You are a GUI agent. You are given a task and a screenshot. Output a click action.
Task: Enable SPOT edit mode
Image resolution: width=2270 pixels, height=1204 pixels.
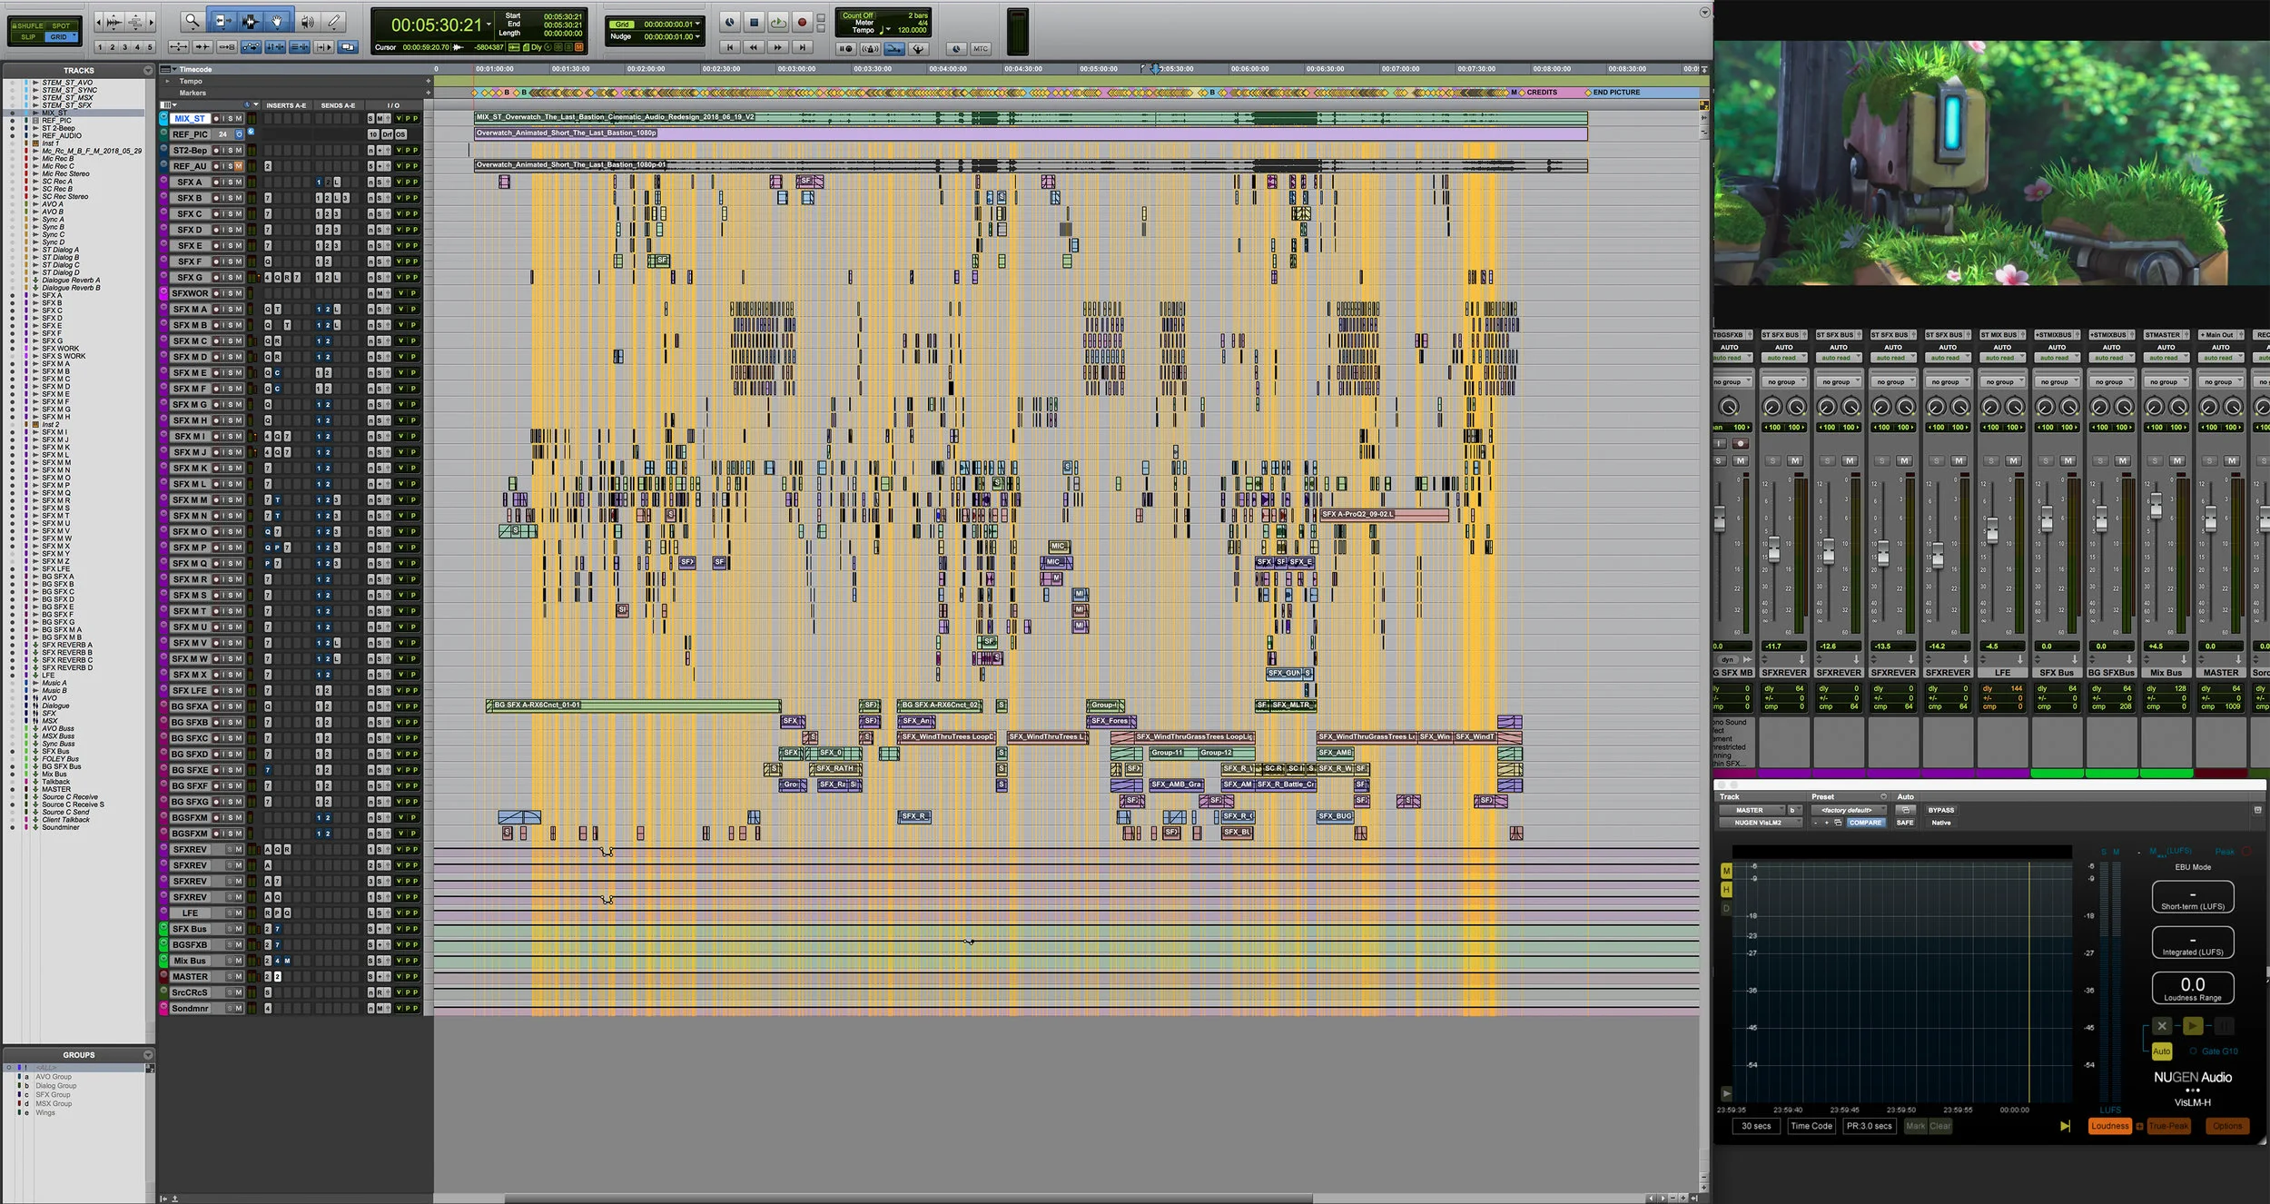point(60,25)
